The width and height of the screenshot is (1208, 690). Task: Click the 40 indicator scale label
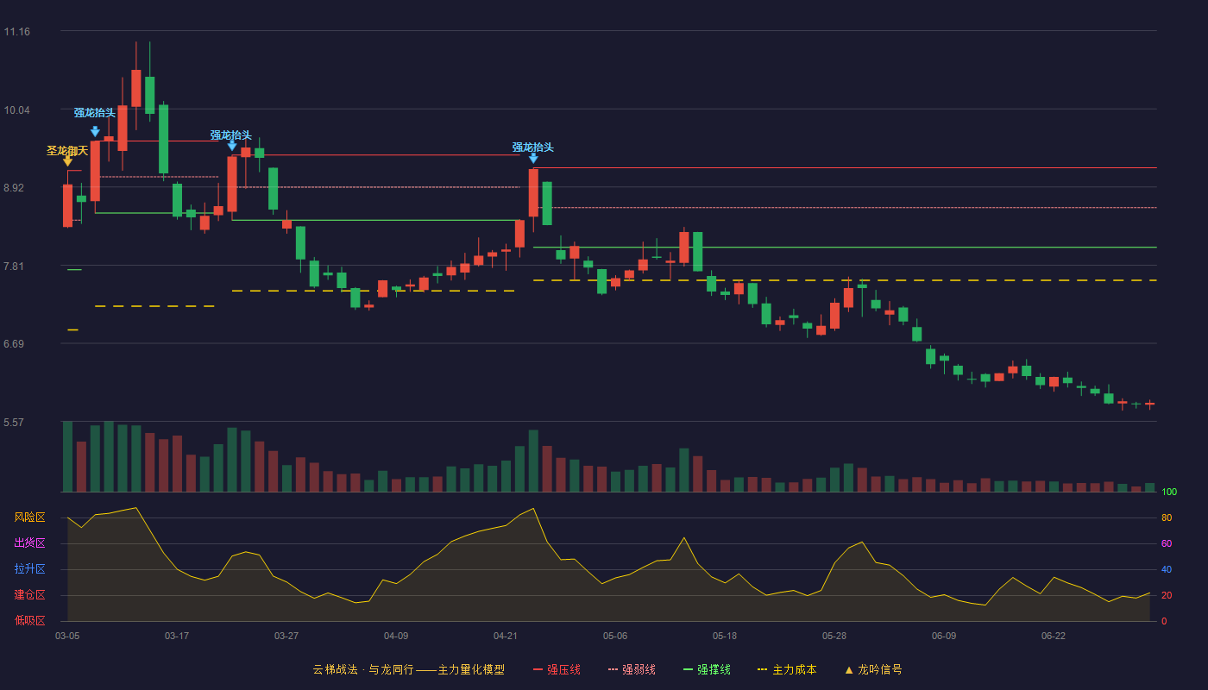(x=1167, y=569)
